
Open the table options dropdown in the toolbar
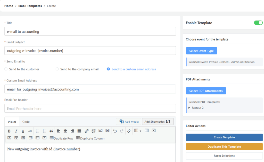coord(138,131)
